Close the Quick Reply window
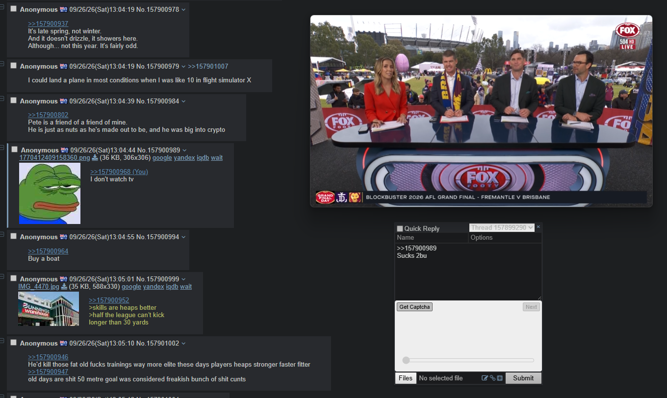667x398 pixels. tap(538, 227)
